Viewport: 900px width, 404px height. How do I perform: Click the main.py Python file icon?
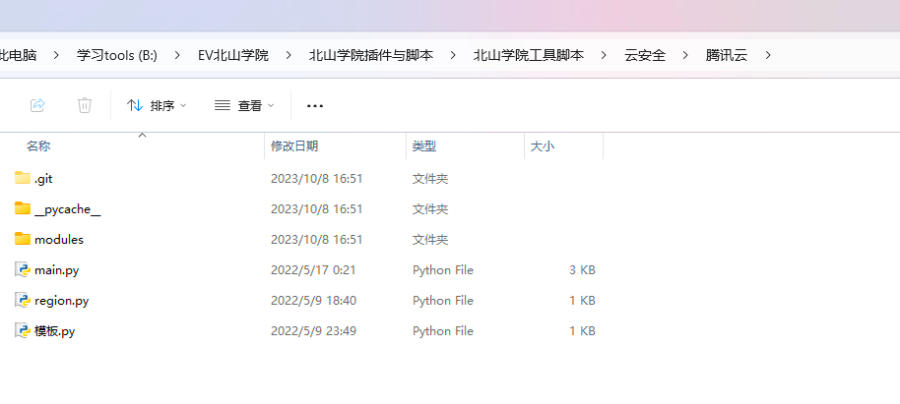(23, 270)
